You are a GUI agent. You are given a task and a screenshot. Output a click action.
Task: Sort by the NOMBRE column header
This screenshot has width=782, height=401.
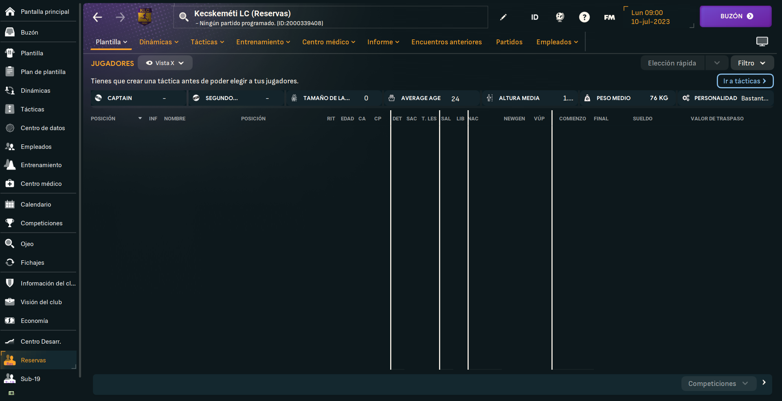click(x=175, y=119)
